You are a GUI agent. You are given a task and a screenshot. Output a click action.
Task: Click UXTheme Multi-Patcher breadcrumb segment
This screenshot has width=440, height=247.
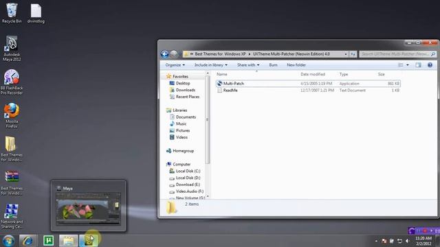pos(291,54)
